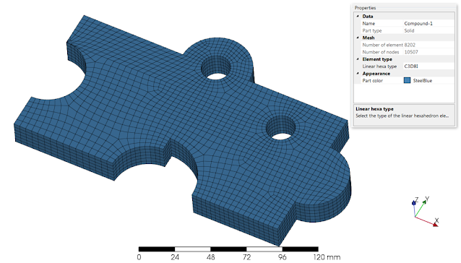This screenshot has height=263, width=461.
Task: Click the Data section header
Action: point(368,16)
